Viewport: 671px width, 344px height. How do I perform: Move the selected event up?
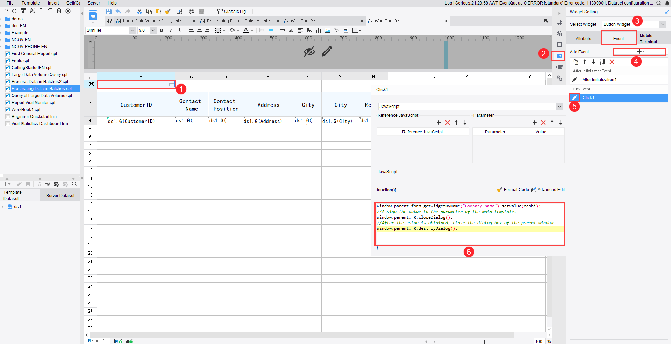585,62
